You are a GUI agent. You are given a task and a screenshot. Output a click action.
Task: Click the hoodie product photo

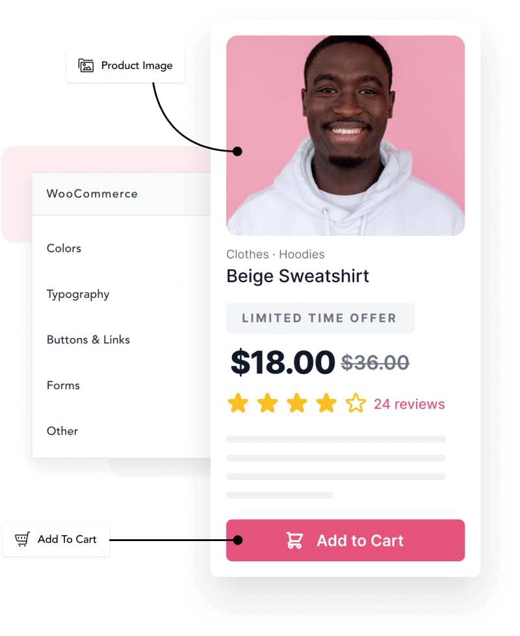tap(345, 135)
